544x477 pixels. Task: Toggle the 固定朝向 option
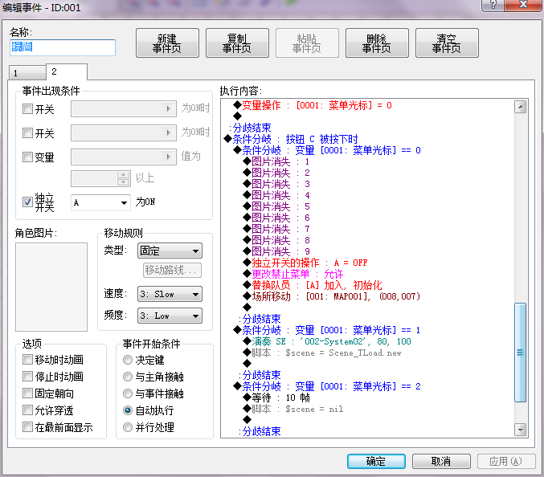click(28, 393)
